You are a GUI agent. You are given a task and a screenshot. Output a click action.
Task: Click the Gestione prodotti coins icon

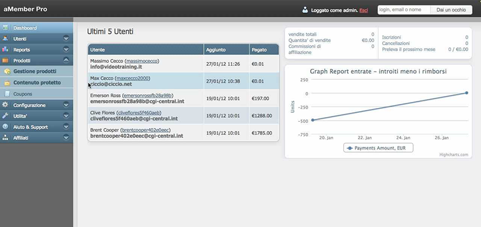7,71
